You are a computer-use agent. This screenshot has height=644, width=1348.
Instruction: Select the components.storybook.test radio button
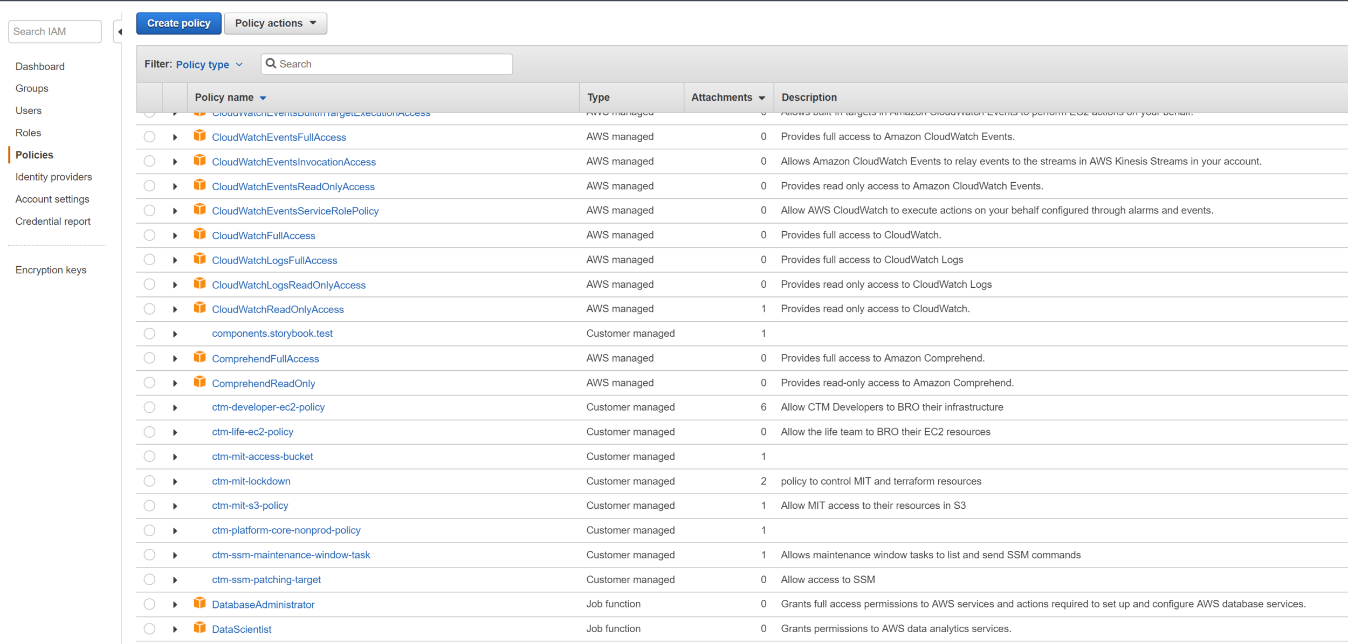149,334
